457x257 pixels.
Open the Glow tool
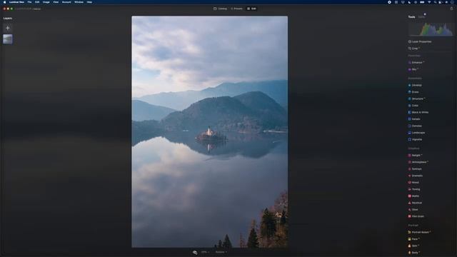[x=413, y=209]
